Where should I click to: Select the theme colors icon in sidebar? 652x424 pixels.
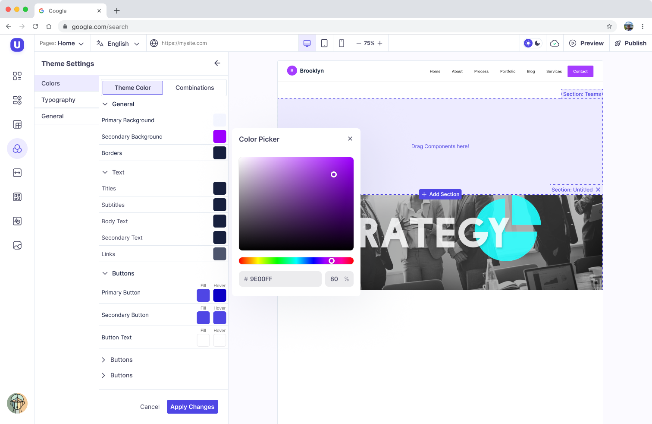(17, 149)
